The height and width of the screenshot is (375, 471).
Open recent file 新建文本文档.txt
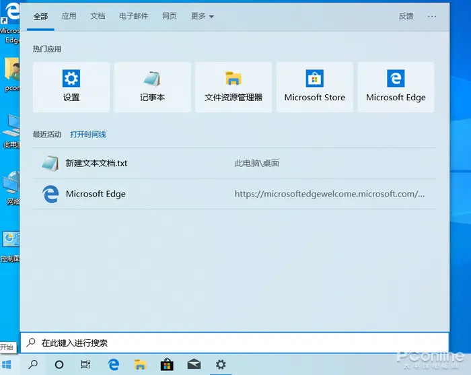[234, 163]
